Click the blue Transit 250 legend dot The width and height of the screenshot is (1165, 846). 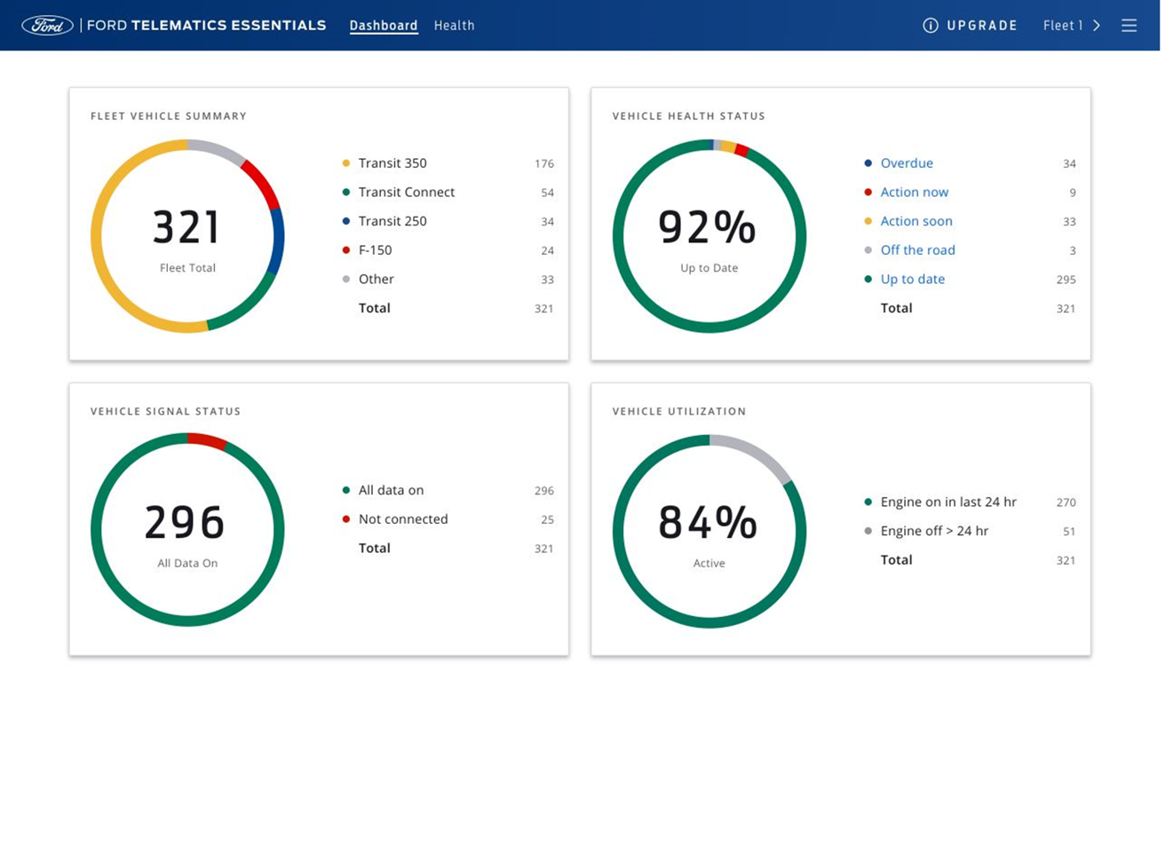tap(346, 221)
